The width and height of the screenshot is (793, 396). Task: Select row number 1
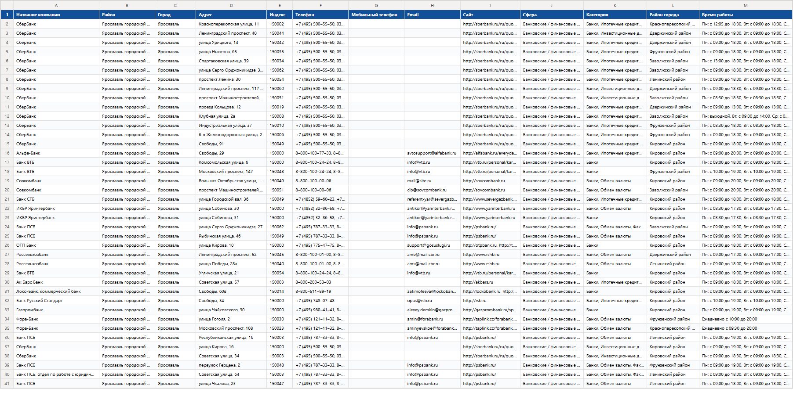click(7, 15)
